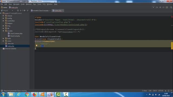Click the Debug toolbar icon
173x97 pixels.
160,7
